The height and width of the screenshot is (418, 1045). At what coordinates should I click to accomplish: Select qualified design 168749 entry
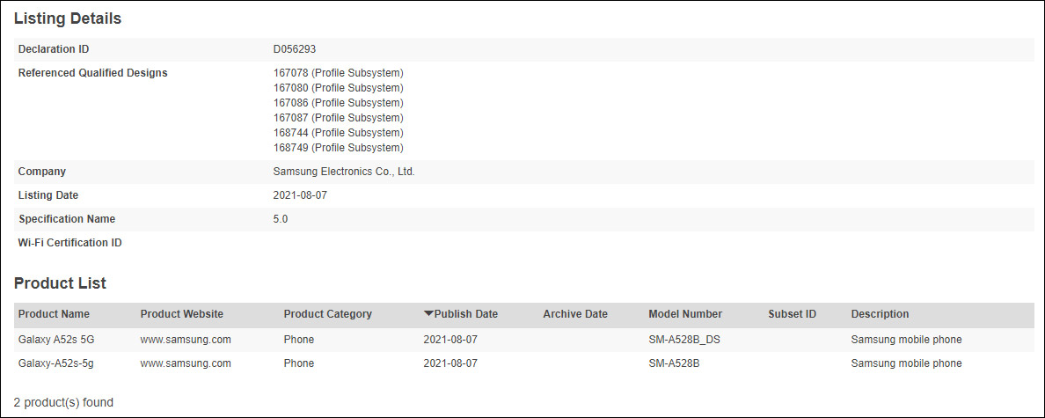click(338, 148)
